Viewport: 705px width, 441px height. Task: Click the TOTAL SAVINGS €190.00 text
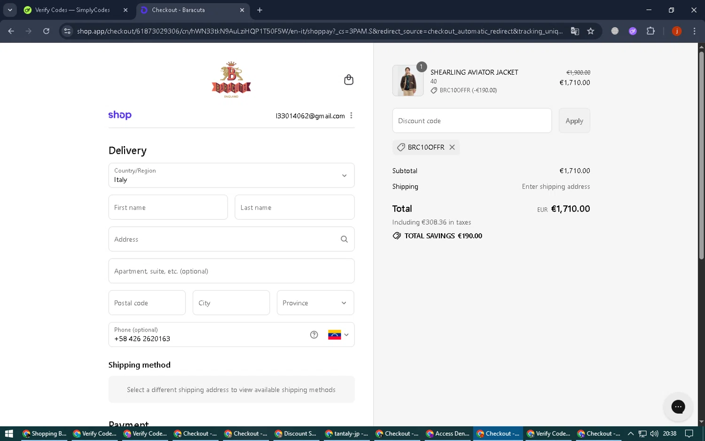(x=443, y=236)
